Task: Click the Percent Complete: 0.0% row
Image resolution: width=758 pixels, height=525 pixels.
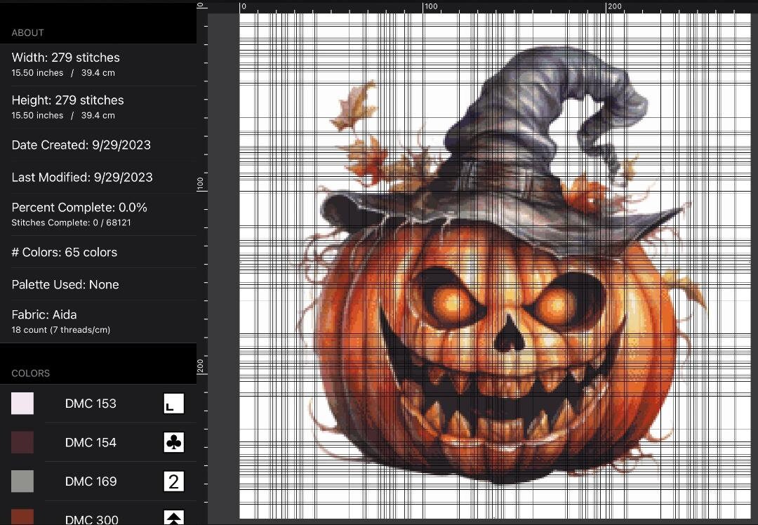Action: point(98,215)
